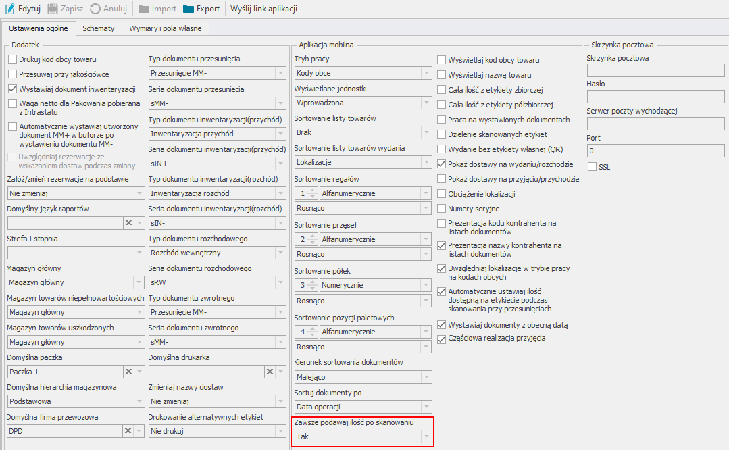Toggle the SSL checkbox
The height and width of the screenshot is (450, 729).
593,167
